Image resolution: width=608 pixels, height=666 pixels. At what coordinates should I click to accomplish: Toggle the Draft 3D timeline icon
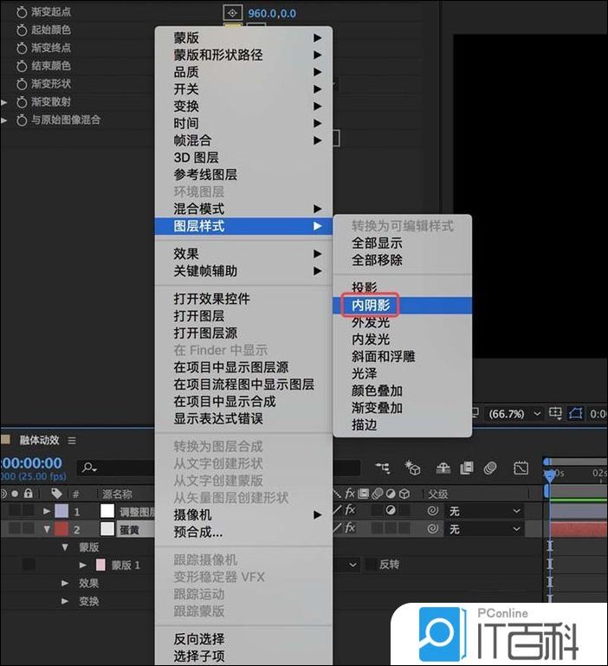click(411, 468)
